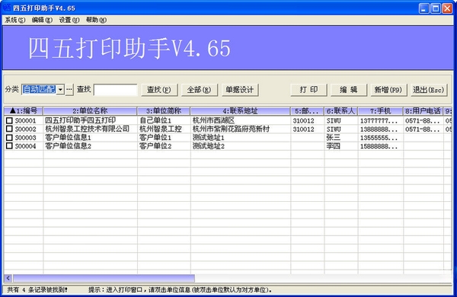Click the 退出(Esc) button
The width and height of the screenshot is (457, 297).
click(x=429, y=90)
